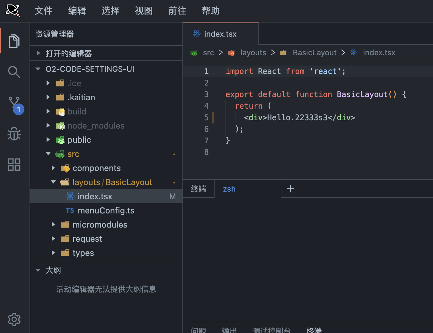This screenshot has height=333, width=433.
Task: Open the 视图 menu
Action: click(x=144, y=11)
